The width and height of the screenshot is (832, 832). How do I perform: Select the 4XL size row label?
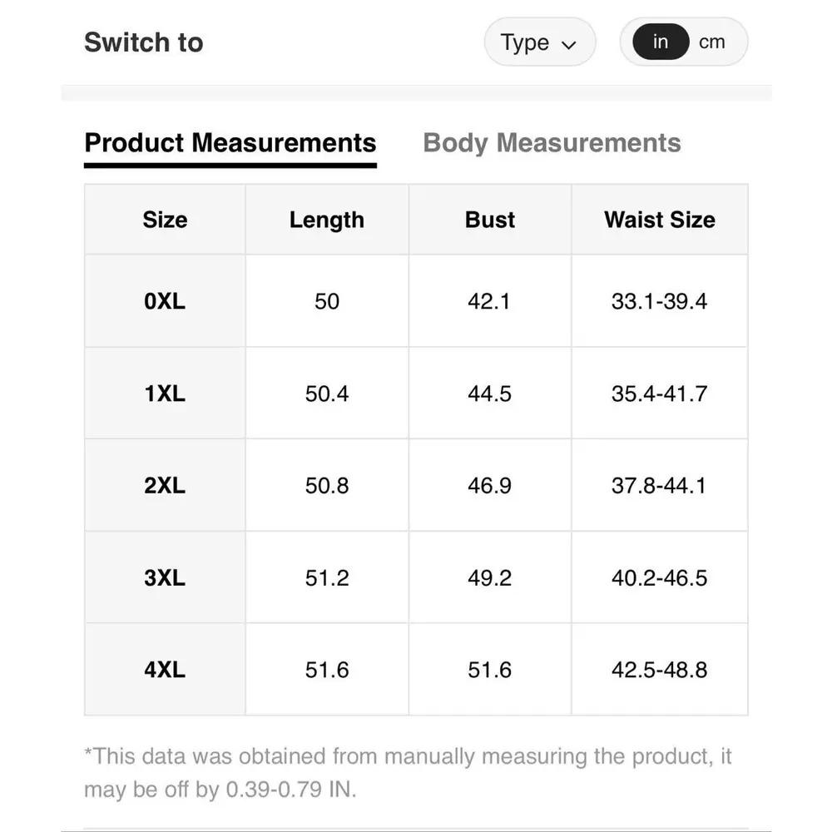165,670
